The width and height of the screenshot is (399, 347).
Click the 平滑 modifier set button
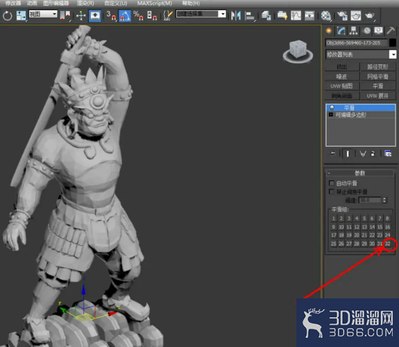click(378, 86)
